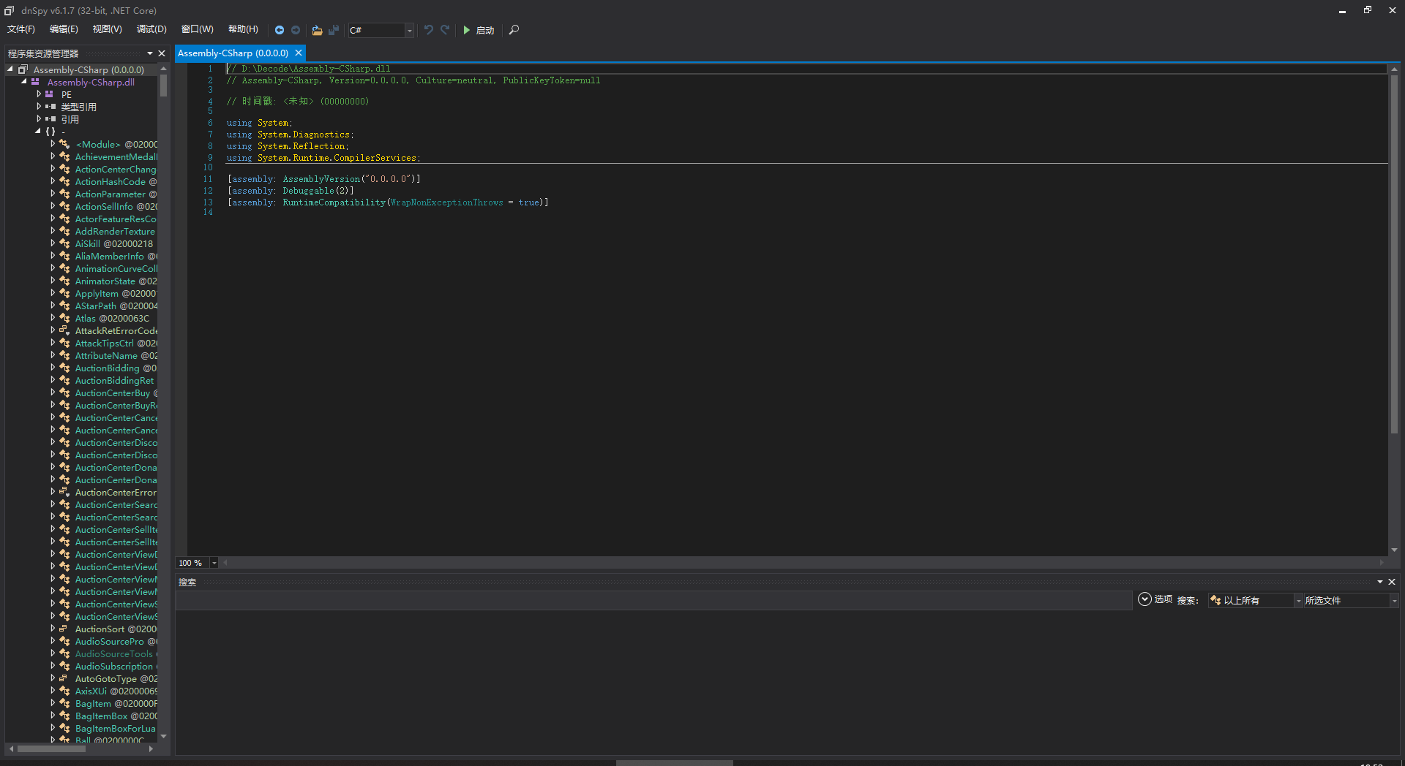Click the AuctionCenterError enum icon
Screen dimensions: 1405x766
pyautogui.click(x=64, y=492)
